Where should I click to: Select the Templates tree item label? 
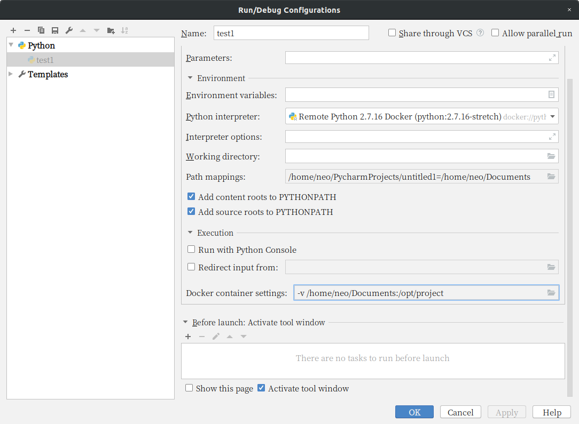pyautogui.click(x=48, y=74)
